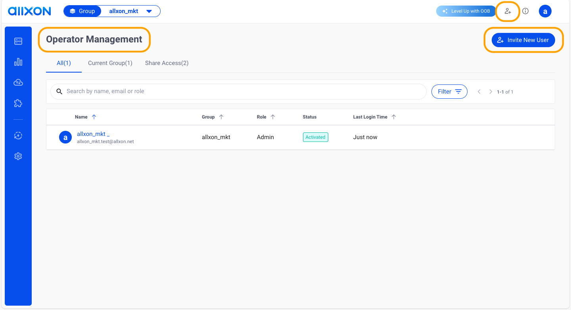Image resolution: width=571 pixels, height=310 pixels.
Task: Click the add-user icon in top bar
Action: pyautogui.click(x=508, y=11)
